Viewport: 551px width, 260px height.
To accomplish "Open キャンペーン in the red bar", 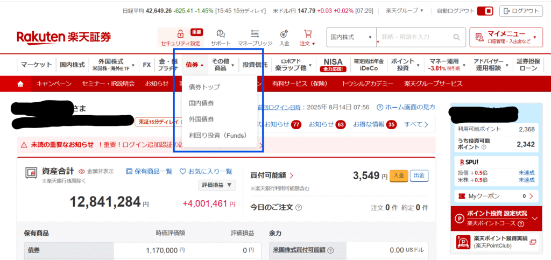I will pos(54,84).
